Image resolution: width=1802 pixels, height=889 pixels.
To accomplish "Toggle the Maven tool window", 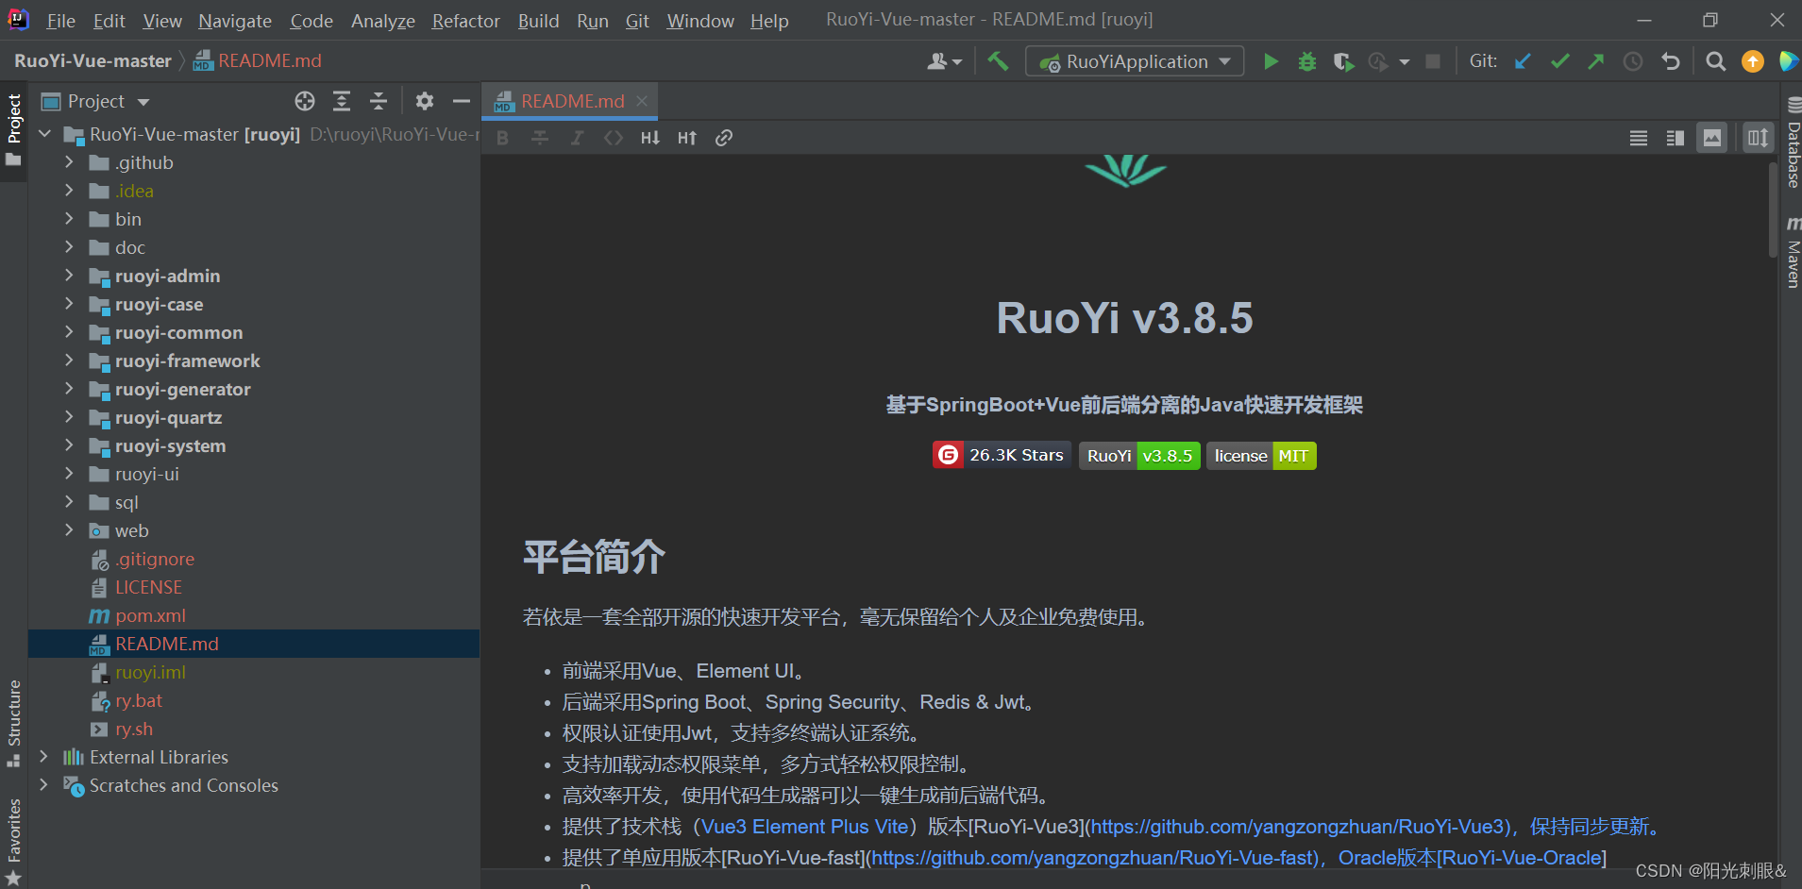I will coord(1792,251).
